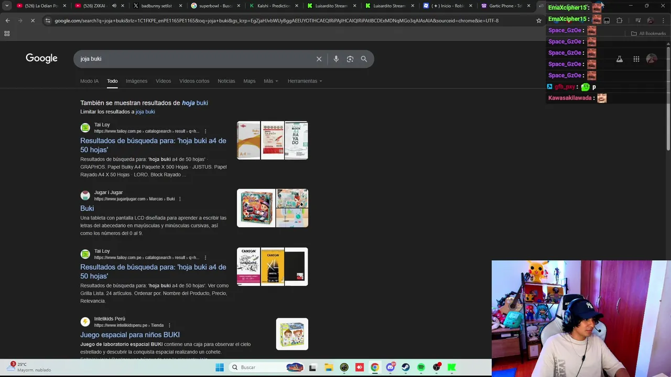Go back in browser history
This screenshot has height=377, width=671.
(7, 20)
